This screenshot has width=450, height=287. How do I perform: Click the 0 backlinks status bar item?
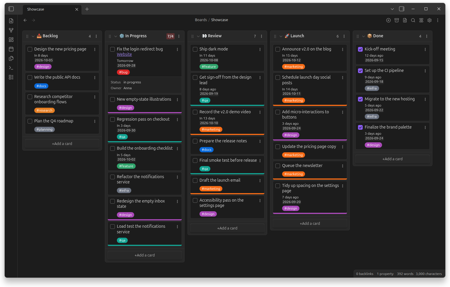click(x=365, y=274)
